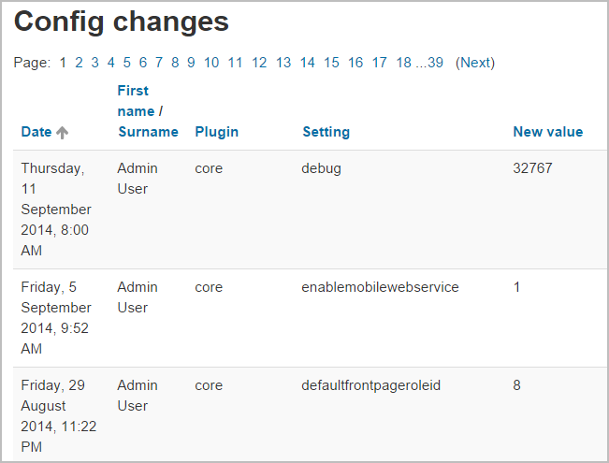Sort table by Date column

point(36,132)
